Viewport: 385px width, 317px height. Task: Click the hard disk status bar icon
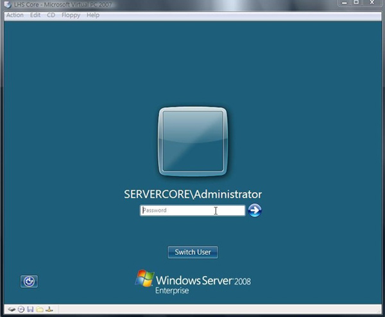(x=11, y=309)
